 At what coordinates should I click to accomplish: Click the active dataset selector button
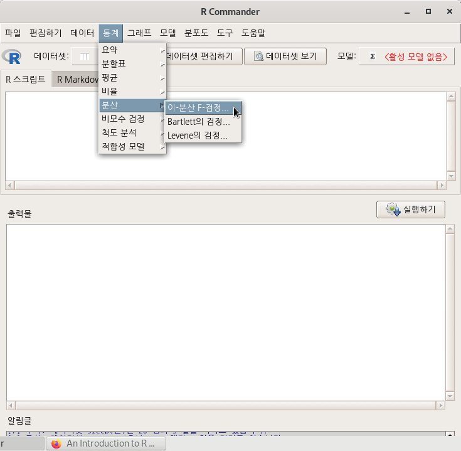pyautogui.click(x=85, y=56)
